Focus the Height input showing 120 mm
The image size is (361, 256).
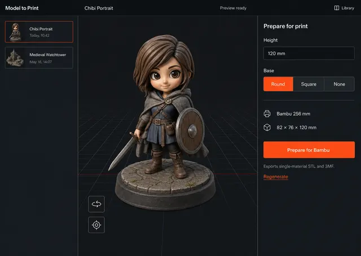(309, 53)
